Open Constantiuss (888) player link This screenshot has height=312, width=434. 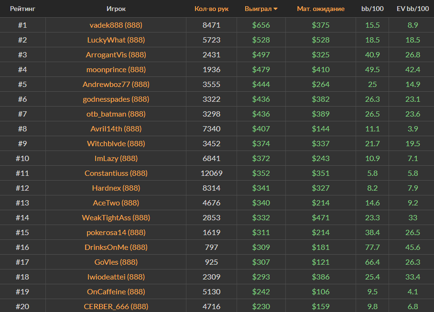pyautogui.click(x=116, y=173)
